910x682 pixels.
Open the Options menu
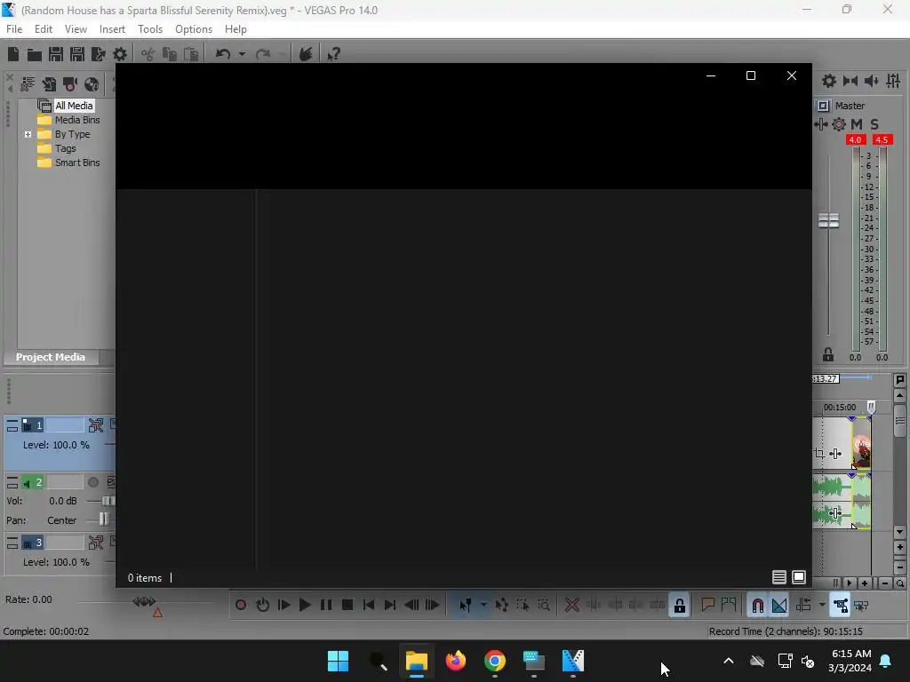coord(194,29)
